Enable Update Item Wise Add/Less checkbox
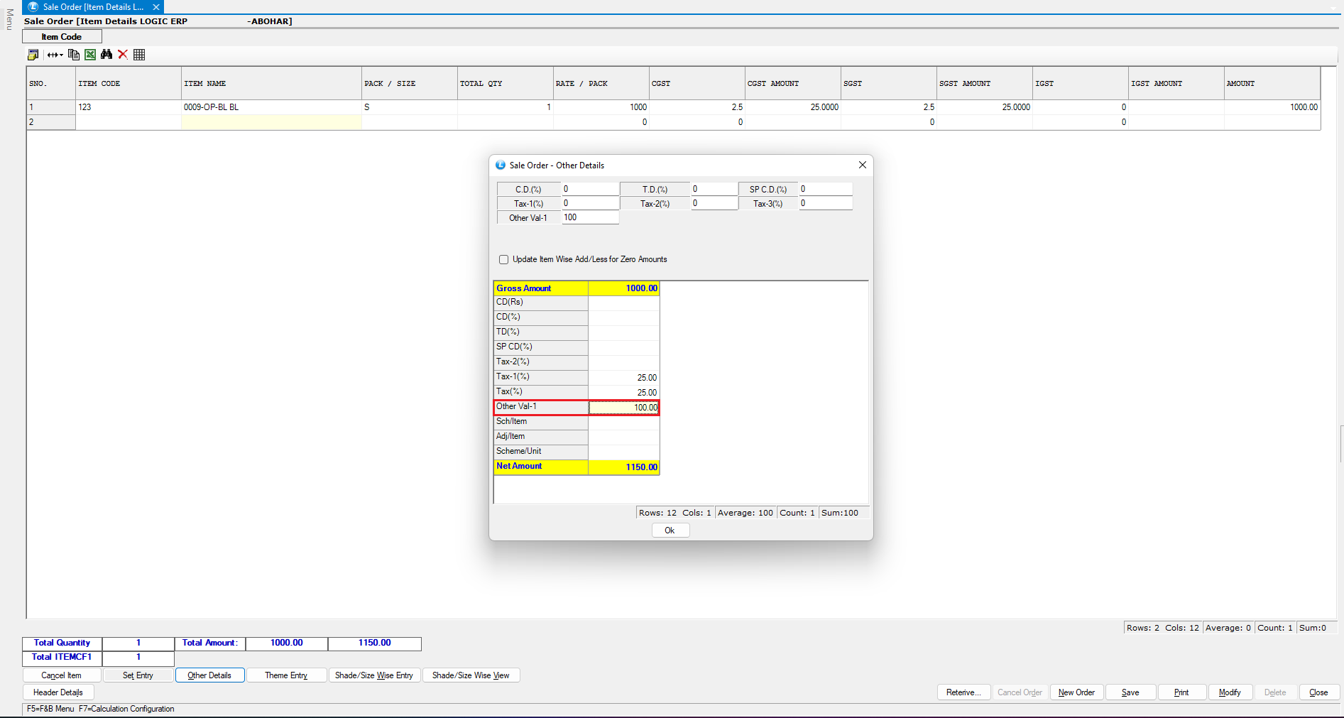The image size is (1344, 718). click(x=504, y=260)
